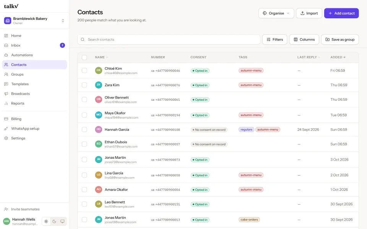Select the Maya Okafor row checkbox
This screenshot has height=229, width=367.
[x=84, y=115]
